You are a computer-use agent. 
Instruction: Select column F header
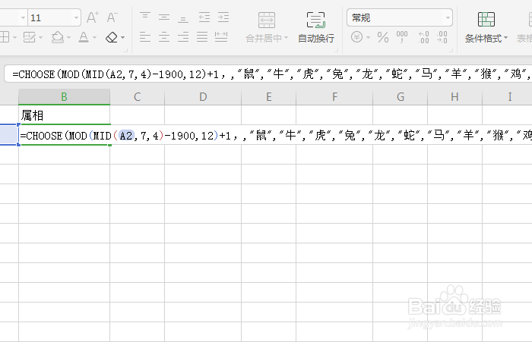(334, 97)
